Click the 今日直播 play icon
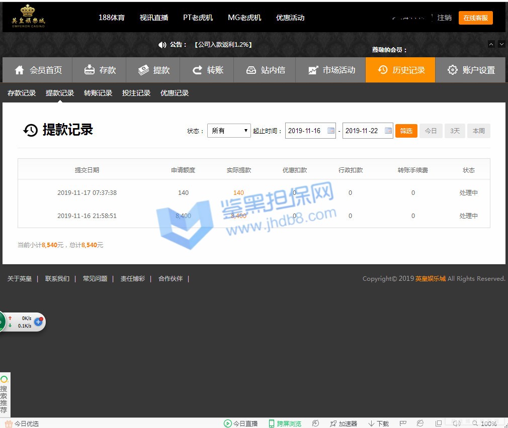Viewport: 508px width, 428px height. click(228, 423)
